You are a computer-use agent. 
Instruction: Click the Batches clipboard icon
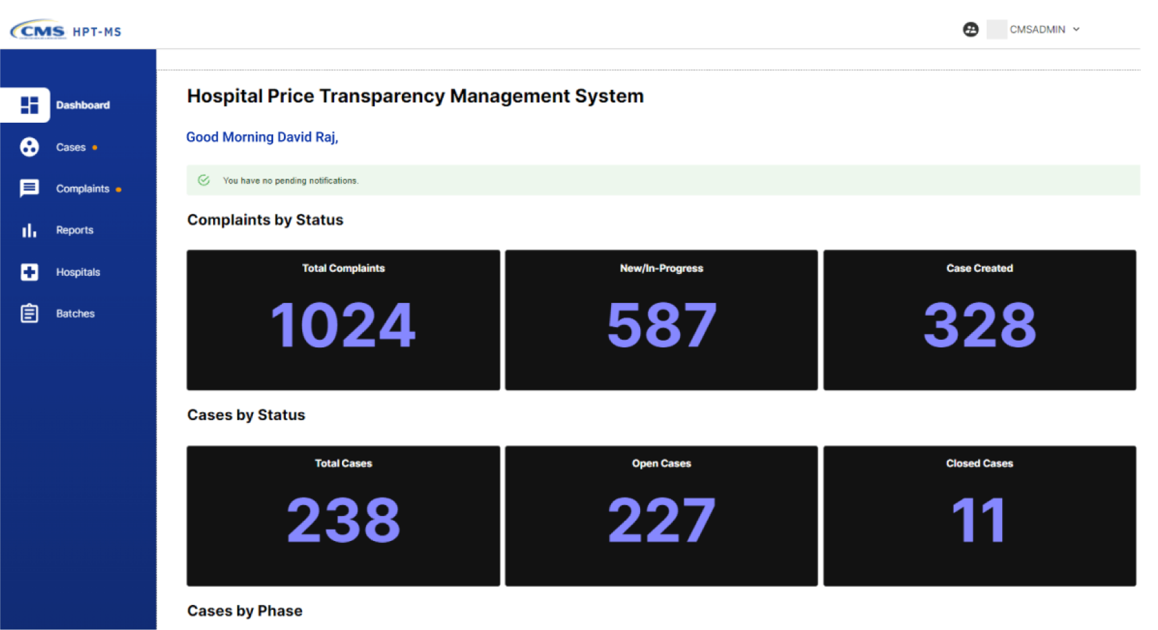point(29,313)
